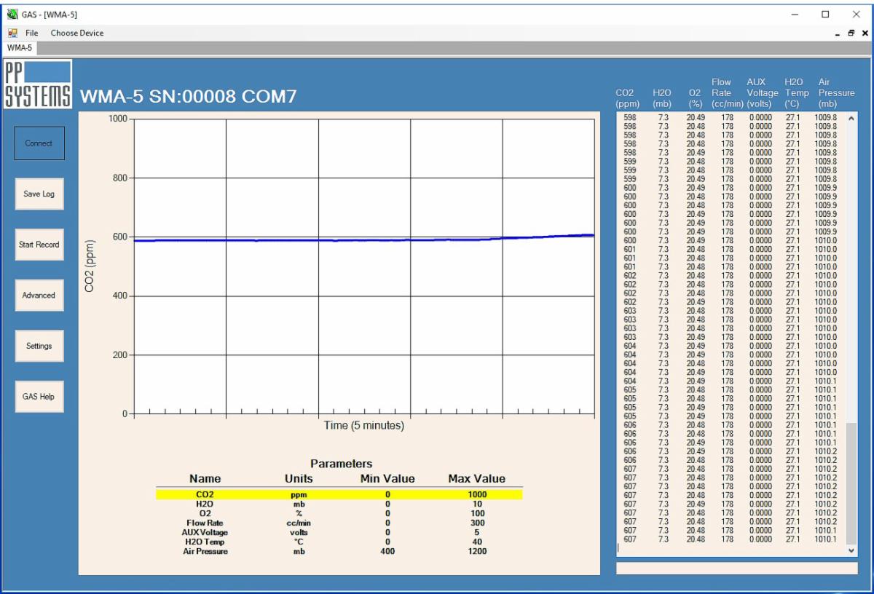Restore the inner MDI child window

(x=851, y=33)
